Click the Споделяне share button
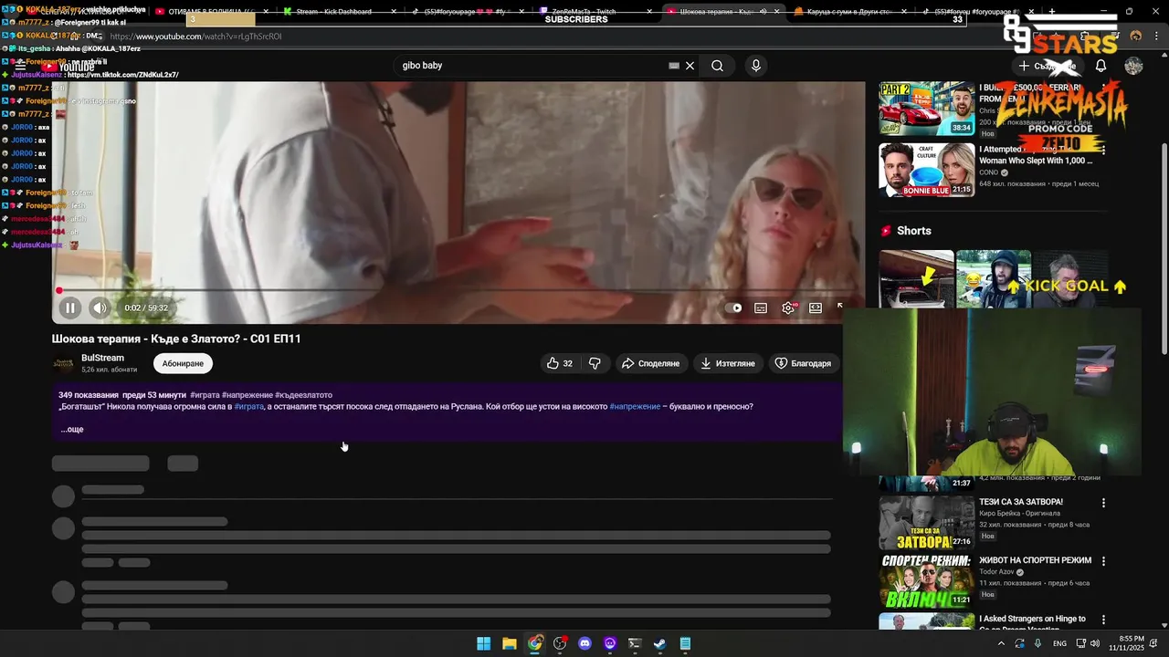 [x=650, y=363]
